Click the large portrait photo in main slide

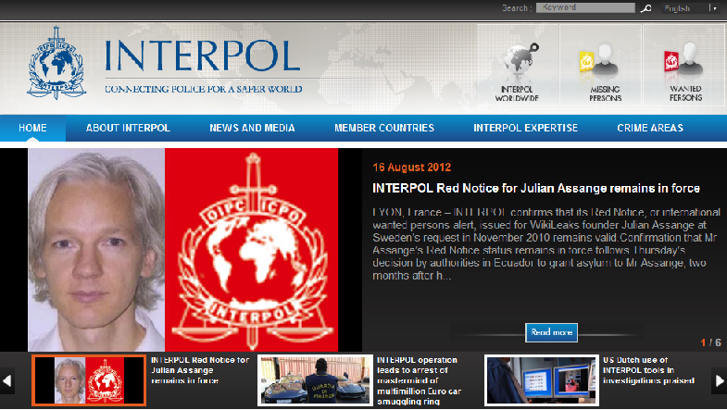click(x=96, y=250)
